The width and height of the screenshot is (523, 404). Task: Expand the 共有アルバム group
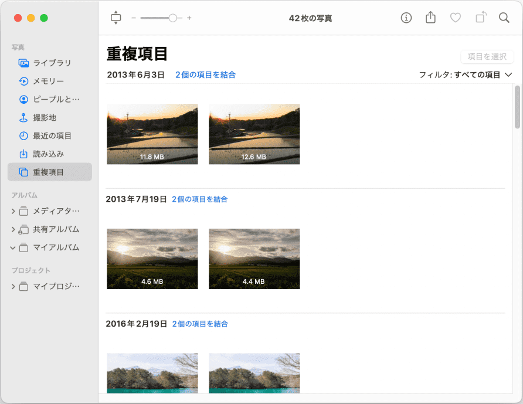click(13, 229)
